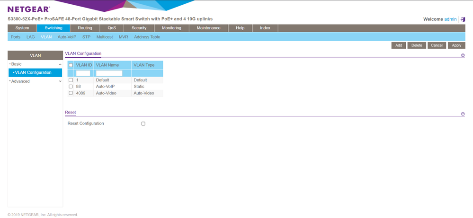Click the Add button

pyautogui.click(x=399, y=45)
